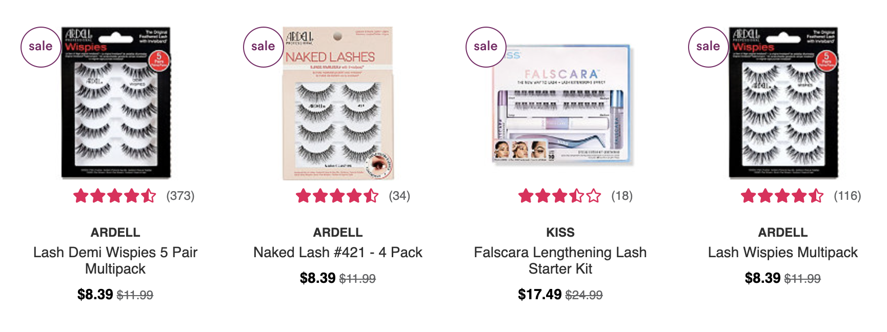Click the sale badge on Naked Lashes product

click(x=263, y=47)
